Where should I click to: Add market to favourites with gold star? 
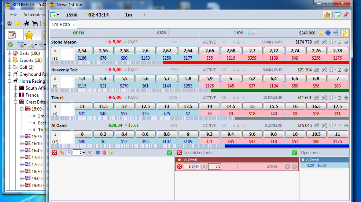320,33
